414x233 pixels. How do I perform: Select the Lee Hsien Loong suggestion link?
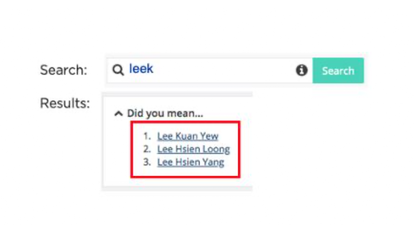point(193,149)
